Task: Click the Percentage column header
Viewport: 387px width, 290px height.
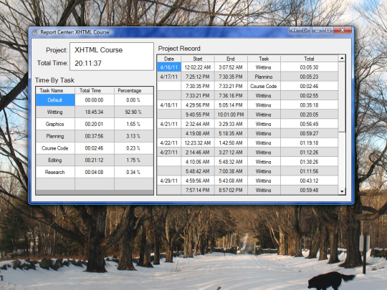Action: tap(134, 90)
